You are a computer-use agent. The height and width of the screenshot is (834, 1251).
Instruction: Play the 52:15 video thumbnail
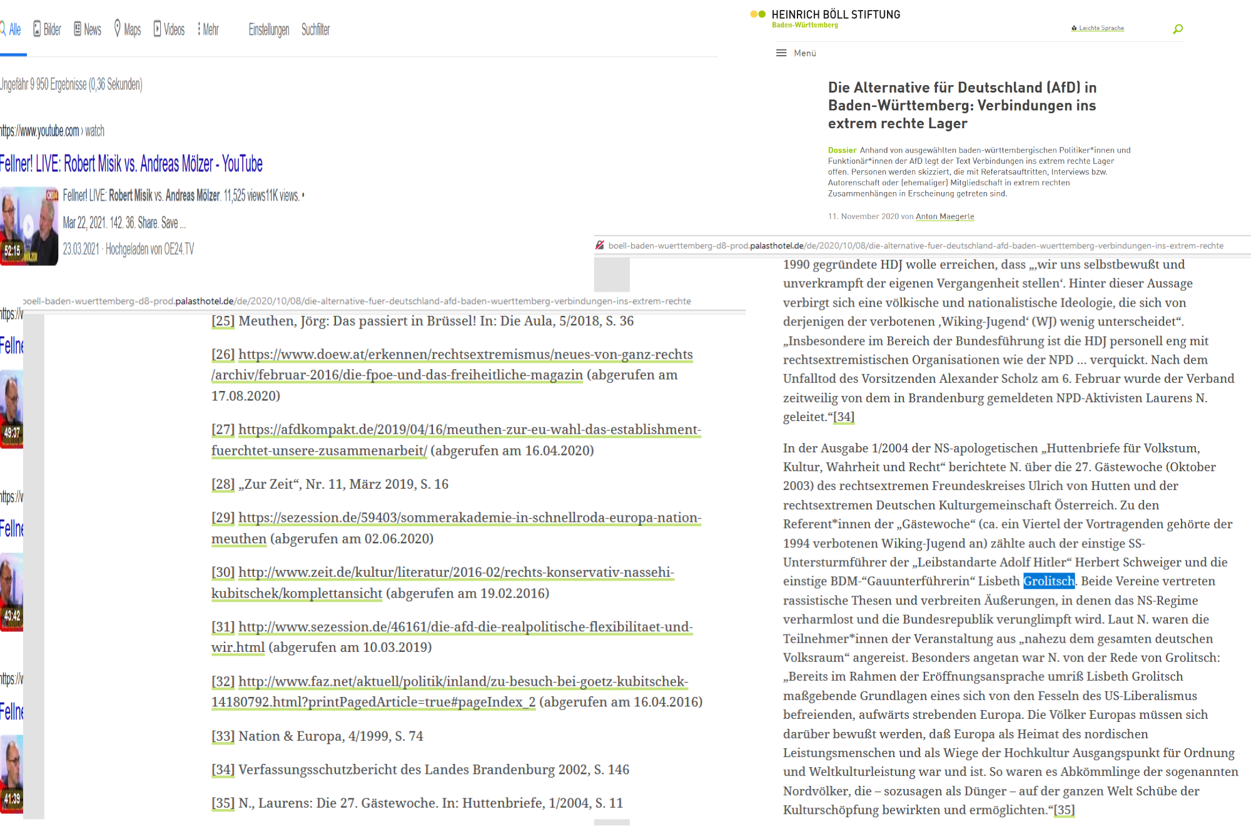click(29, 226)
